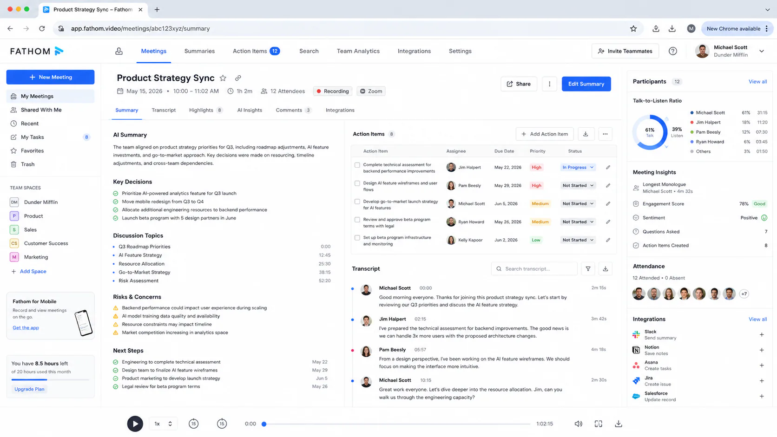Add the Asana integration

click(762, 365)
